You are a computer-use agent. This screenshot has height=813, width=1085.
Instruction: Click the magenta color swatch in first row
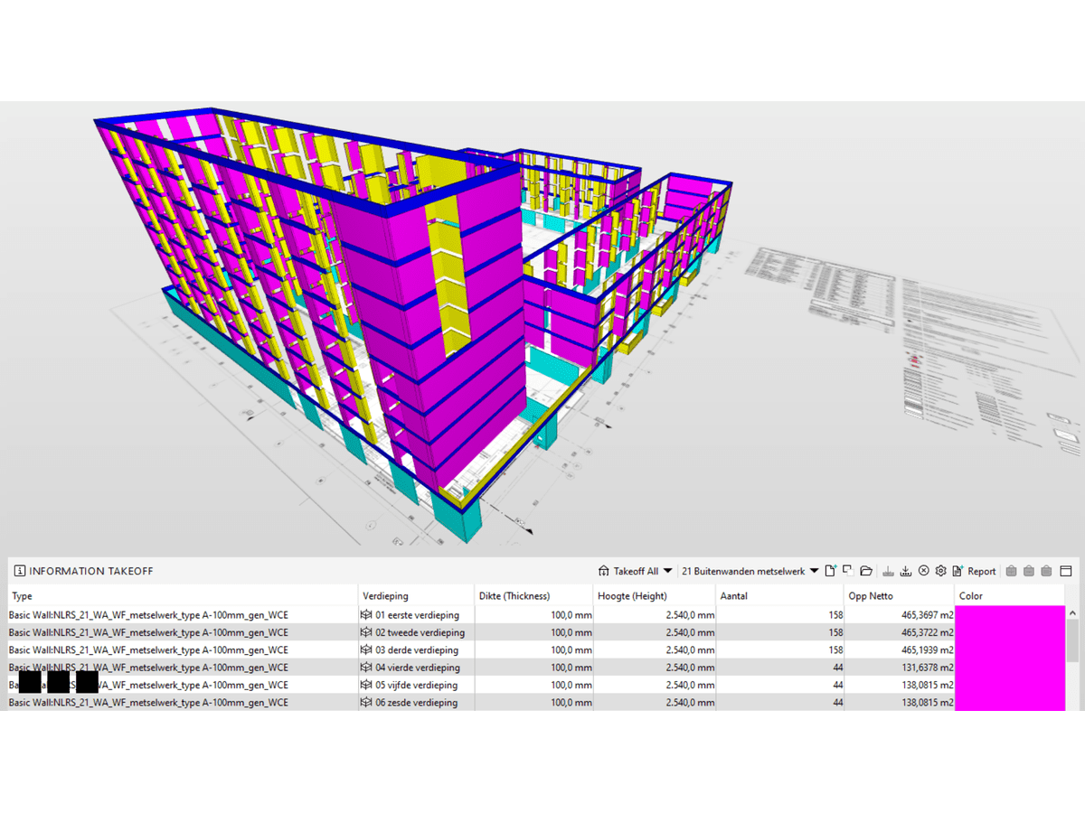click(1009, 615)
